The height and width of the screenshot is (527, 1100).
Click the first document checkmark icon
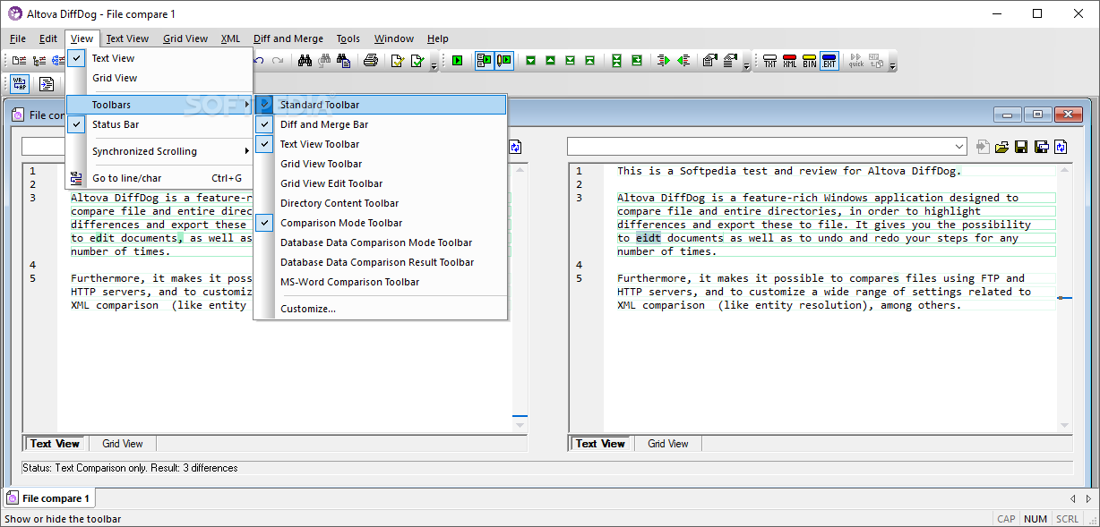(x=397, y=61)
